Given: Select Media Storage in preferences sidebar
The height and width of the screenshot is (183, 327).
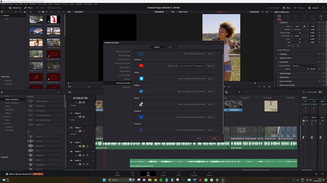Looking at the screenshot, I should tap(124, 55).
